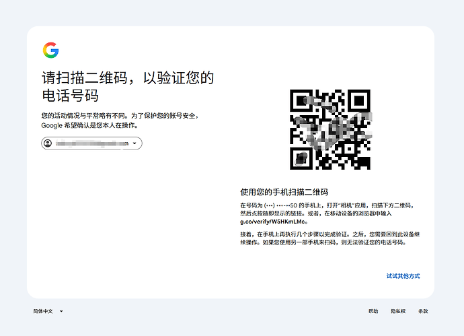Image resolution: width=464 pixels, height=336 pixels.
Task: Click the Google logo icon
Action: (x=50, y=50)
